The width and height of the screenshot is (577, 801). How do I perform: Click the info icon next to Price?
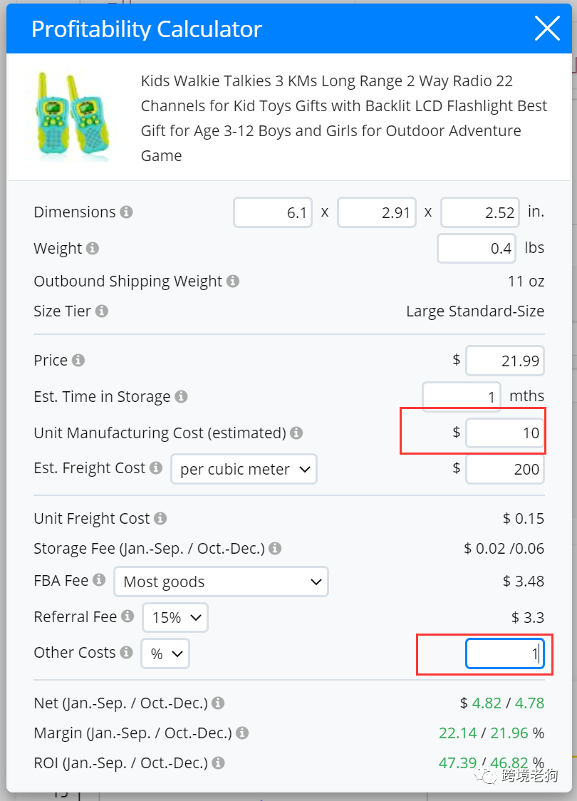[78, 361]
